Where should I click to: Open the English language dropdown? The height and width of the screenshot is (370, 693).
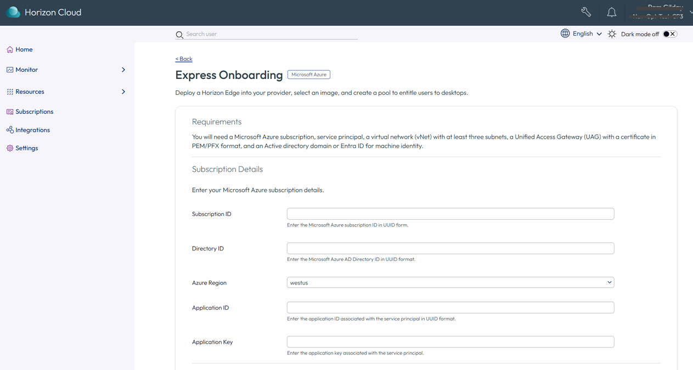click(587, 33)
